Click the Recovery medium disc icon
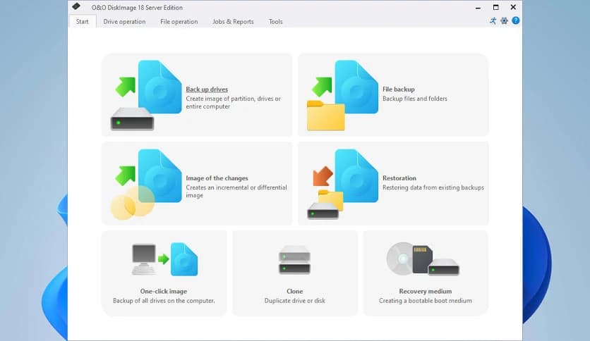The width and height of the screenshot is (590, 341). [x=423, y=259]
